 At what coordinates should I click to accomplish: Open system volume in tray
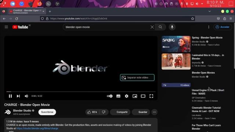pyautogui.click(x=197, y=4)
